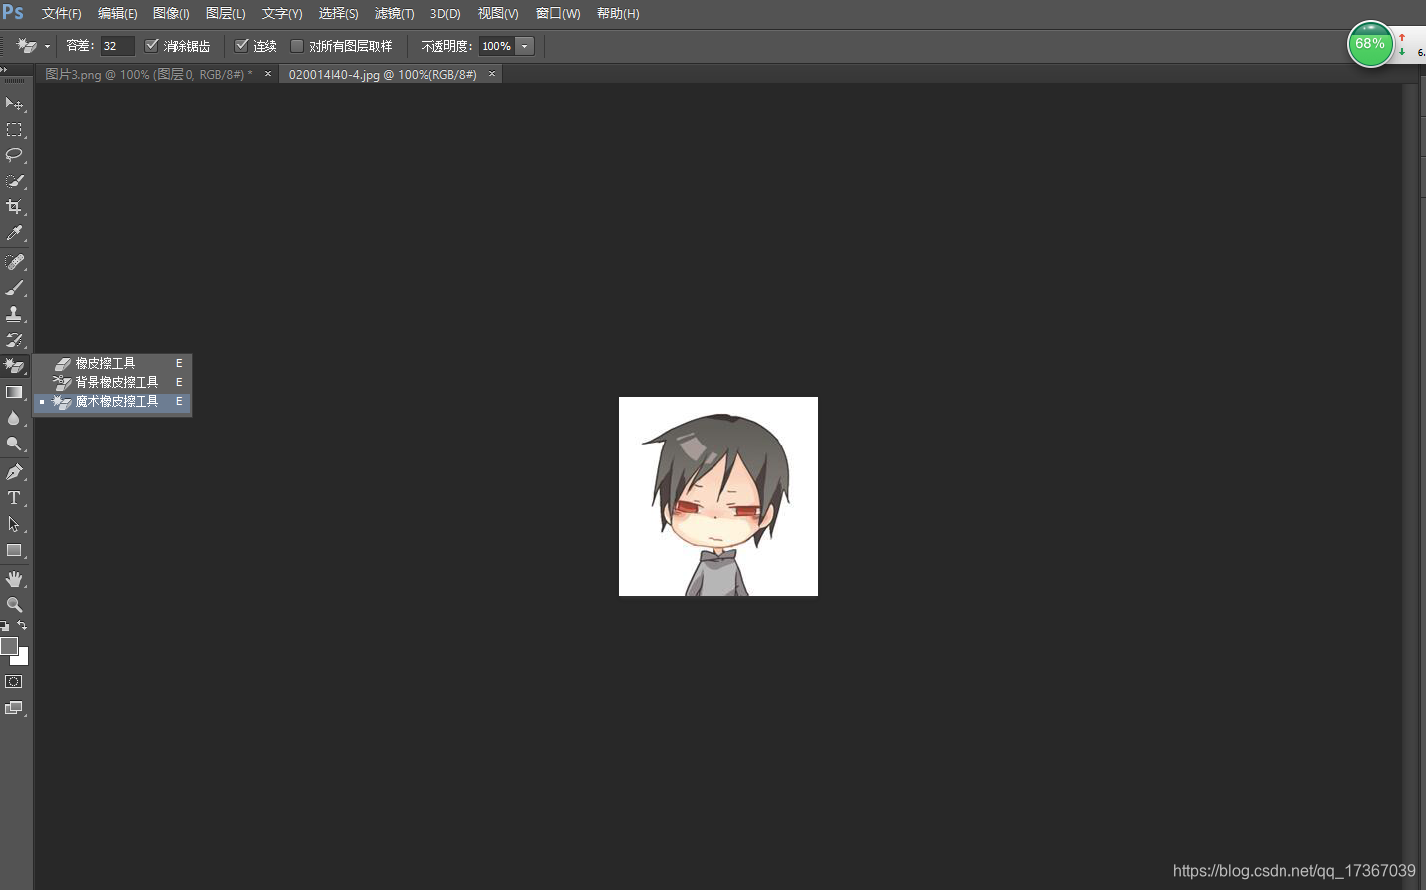Select the Brush tool
1426x890 pixels.
point(14,287)
